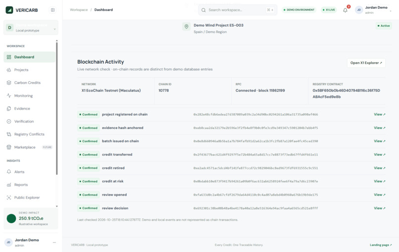Open Verification in sidebar
The height and width of the screenshot is (252, 399).
coord(30,122)
